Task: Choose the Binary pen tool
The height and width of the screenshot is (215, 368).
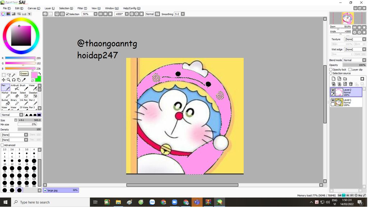Action: point(14,102)
